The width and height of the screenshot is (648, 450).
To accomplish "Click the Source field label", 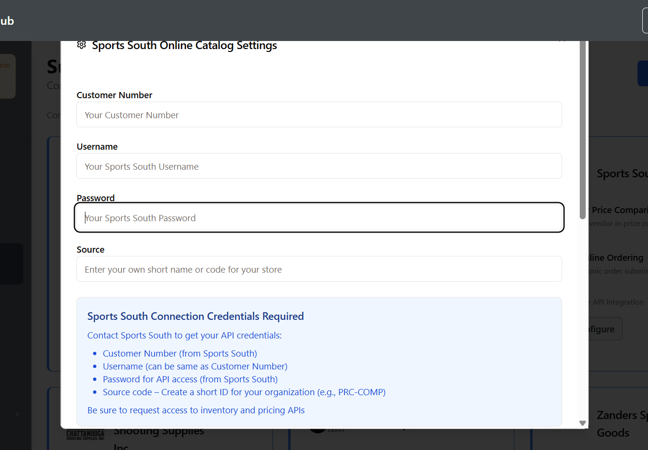I will point(91,249).
